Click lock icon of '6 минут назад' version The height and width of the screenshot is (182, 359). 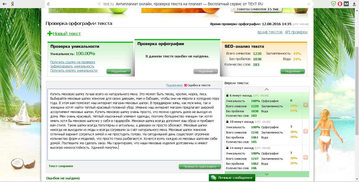point(227,95)
